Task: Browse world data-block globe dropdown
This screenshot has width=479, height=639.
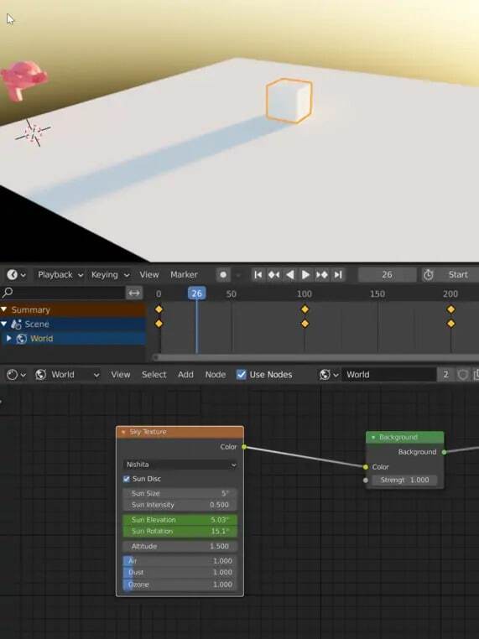Action: point(329,375)
